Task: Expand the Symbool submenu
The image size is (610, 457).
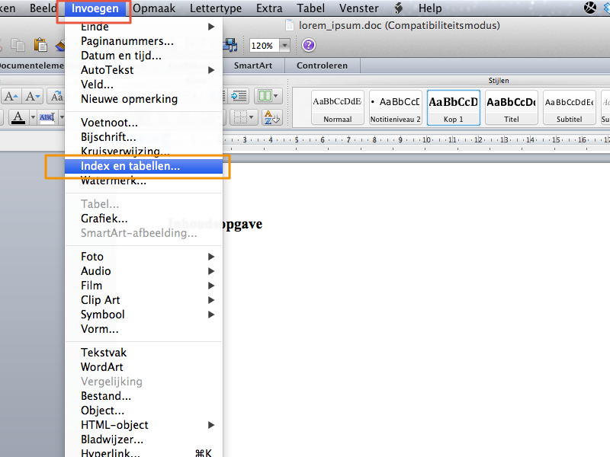Action: (211, 315)
